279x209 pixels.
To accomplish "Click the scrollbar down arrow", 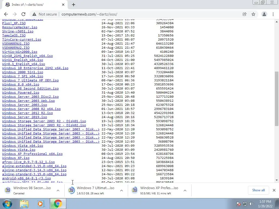I will (x=277, y=180).
